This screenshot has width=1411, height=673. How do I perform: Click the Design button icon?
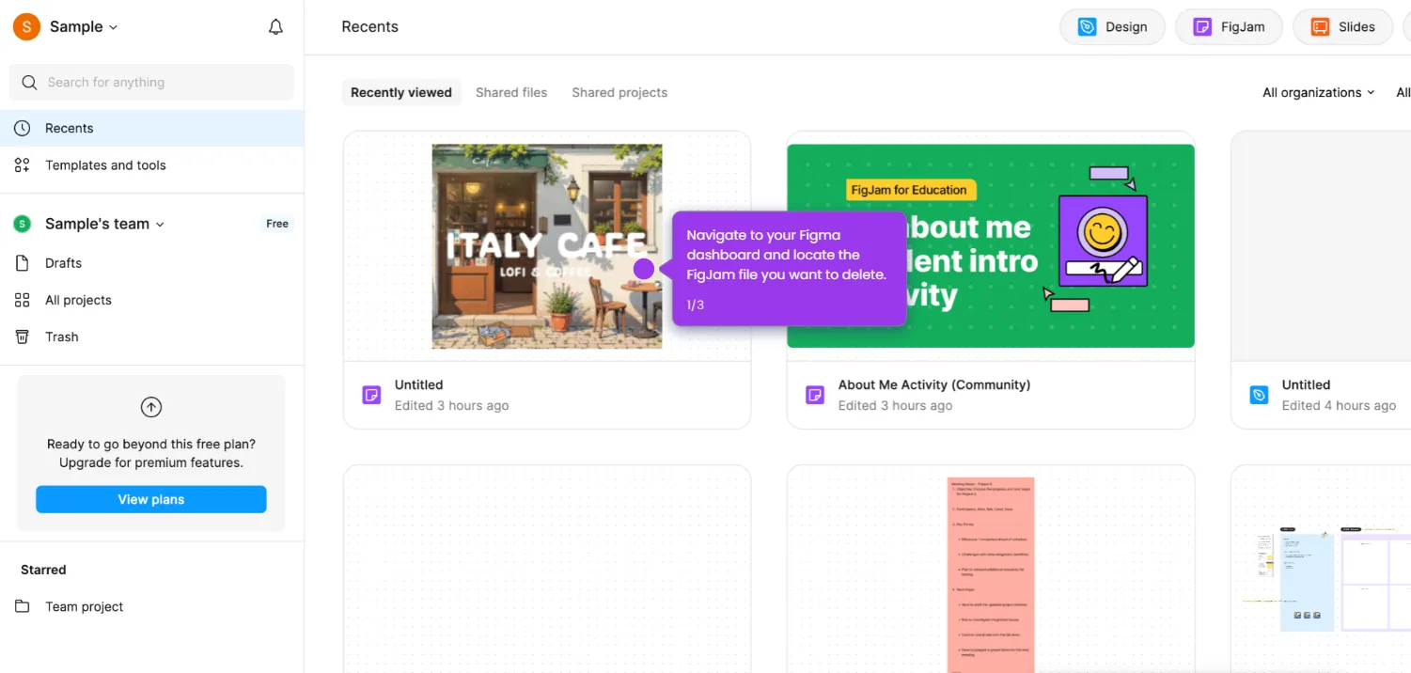1088,27
